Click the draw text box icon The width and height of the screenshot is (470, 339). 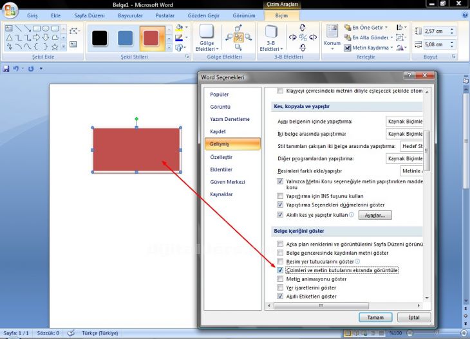tap(73, 44)
